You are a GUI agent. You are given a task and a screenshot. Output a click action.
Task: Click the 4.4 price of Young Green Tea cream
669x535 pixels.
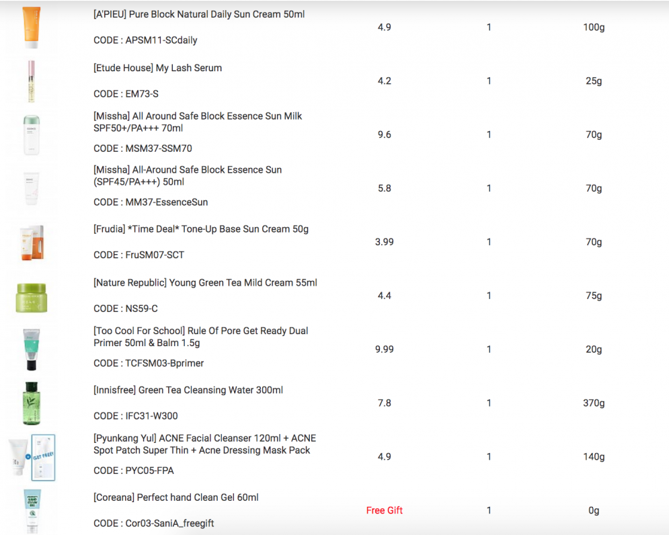[385, 296]
